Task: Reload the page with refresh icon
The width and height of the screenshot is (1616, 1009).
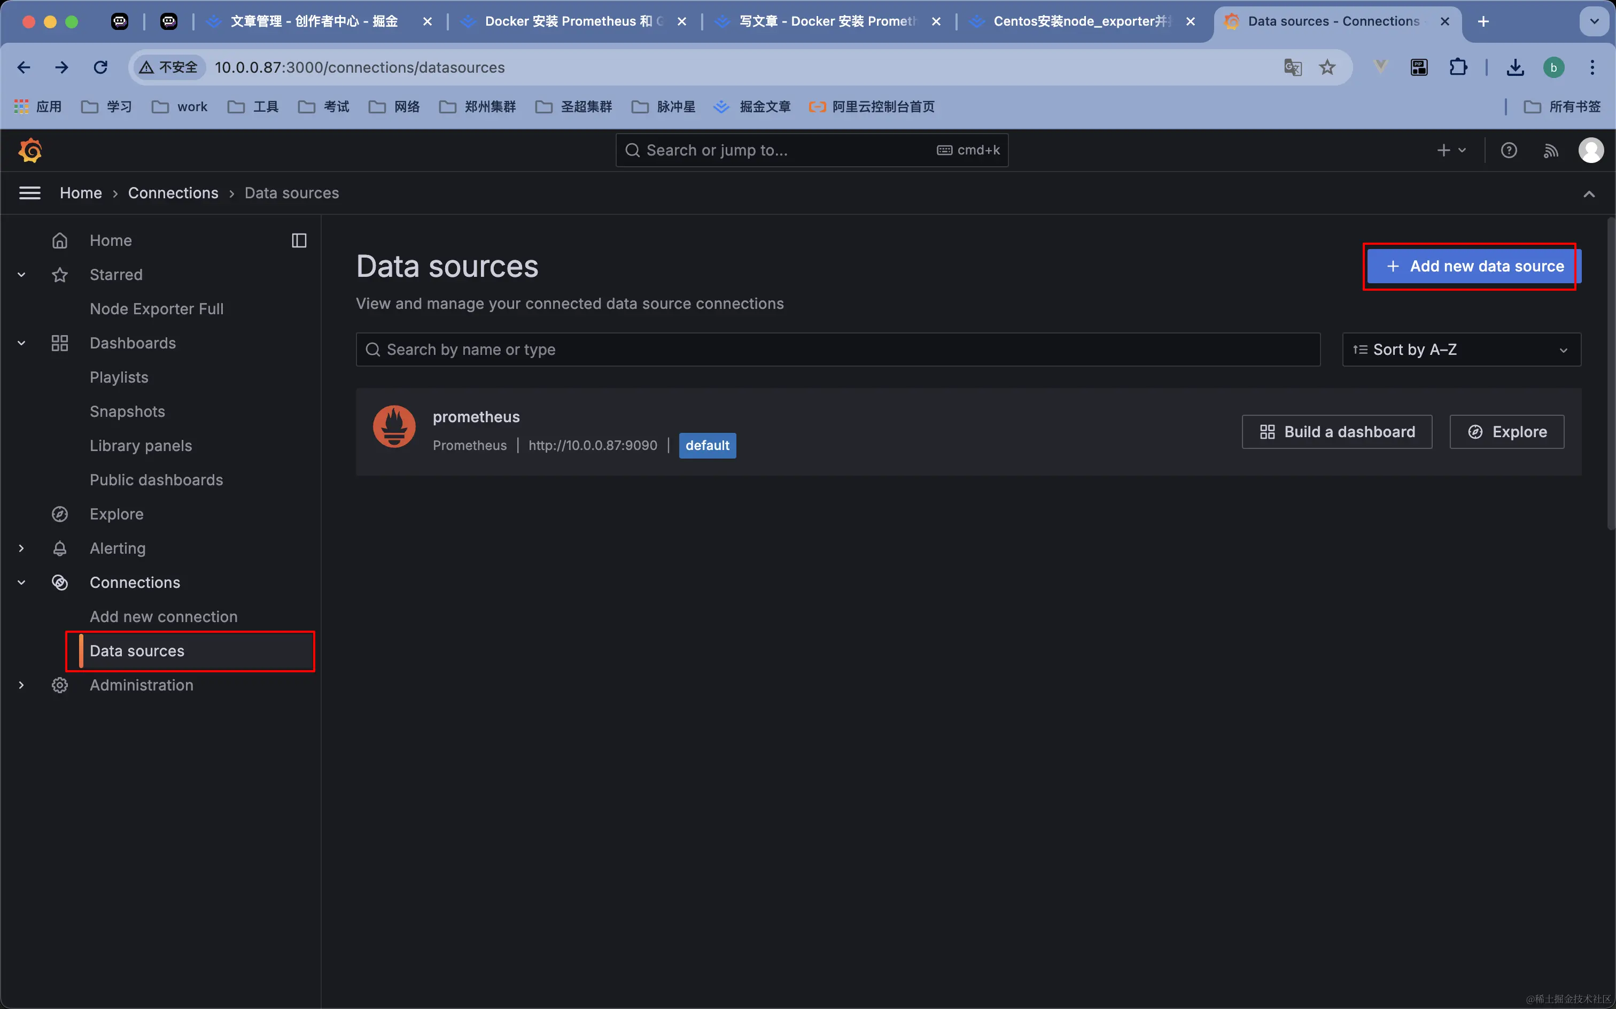Action: coord(101,67)
